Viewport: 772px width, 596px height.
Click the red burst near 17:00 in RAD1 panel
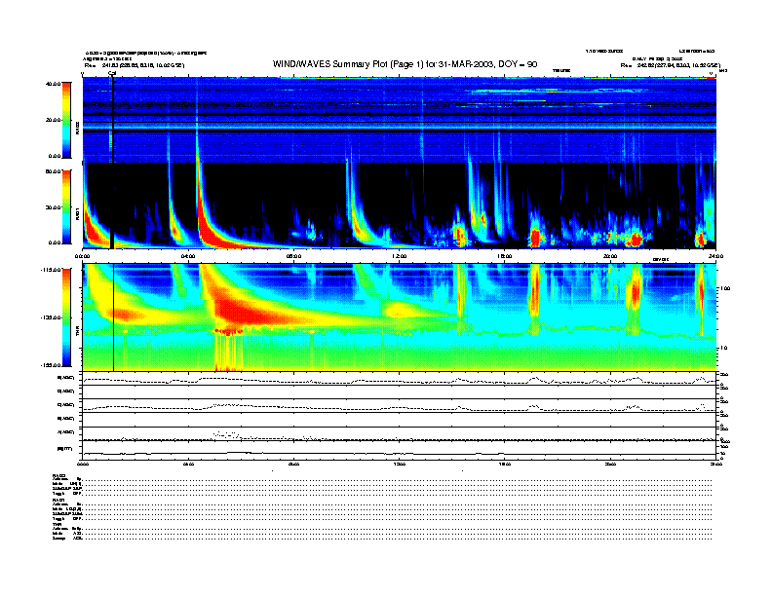click(x=536, y=238)
